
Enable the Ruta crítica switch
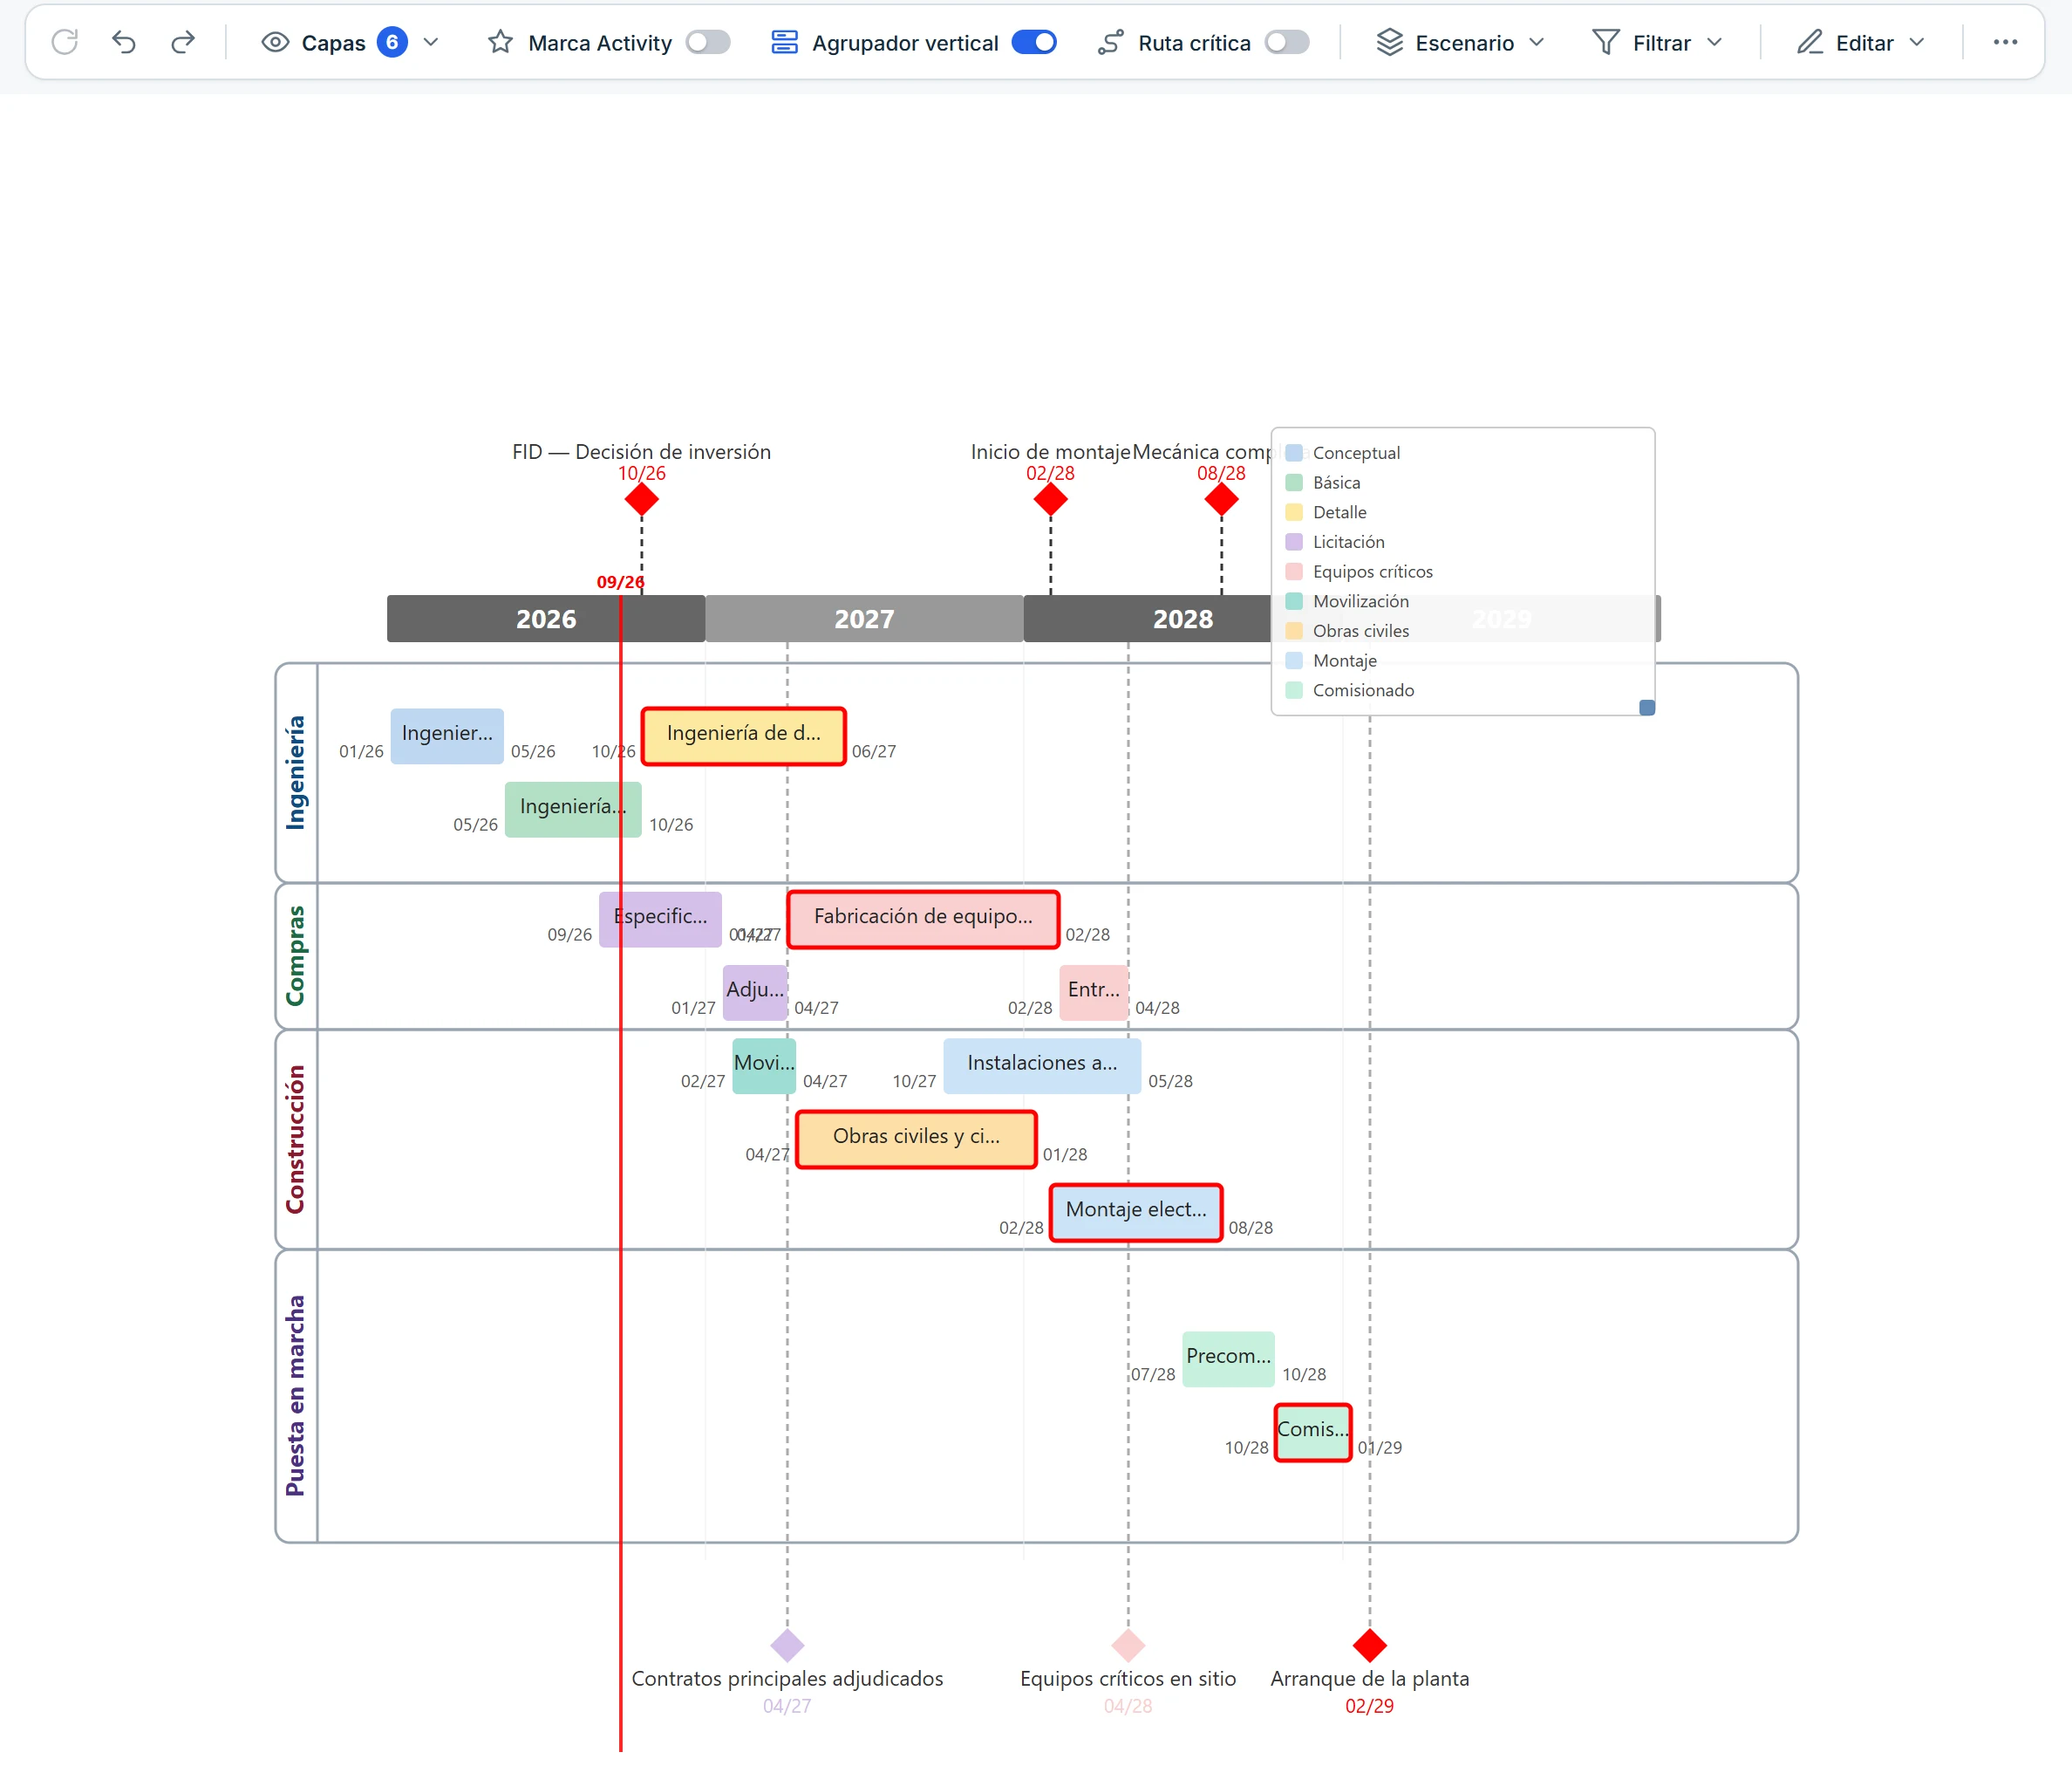click(1286, 42)
